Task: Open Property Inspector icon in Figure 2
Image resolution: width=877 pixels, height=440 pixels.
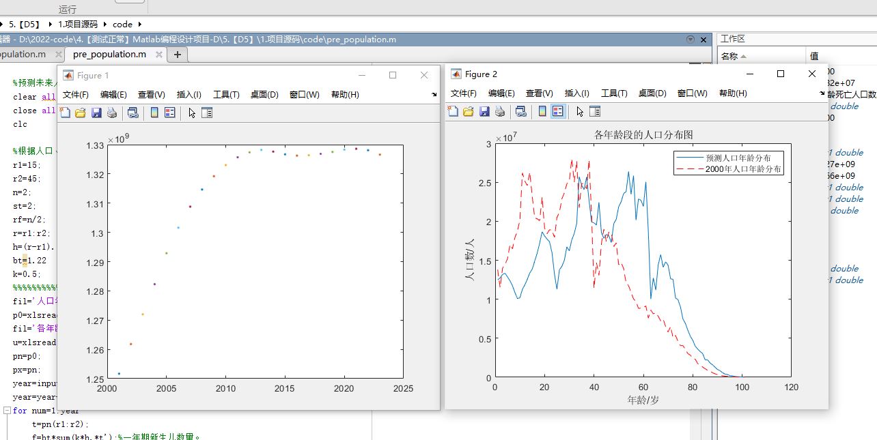Action: [x=595, y=111]
